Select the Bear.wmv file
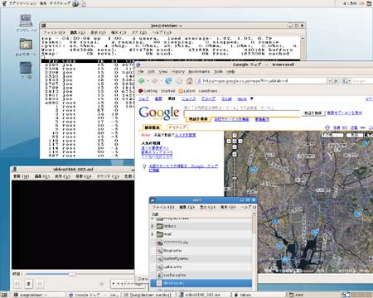 click(201, 251)
